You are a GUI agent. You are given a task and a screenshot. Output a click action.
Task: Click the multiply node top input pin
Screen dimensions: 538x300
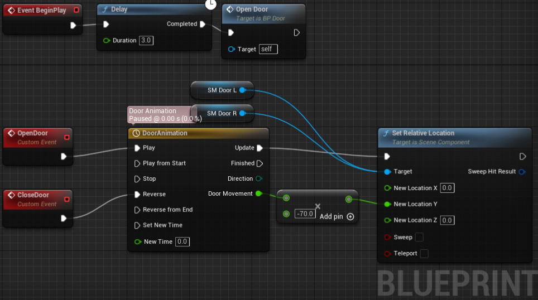[286, 198]
